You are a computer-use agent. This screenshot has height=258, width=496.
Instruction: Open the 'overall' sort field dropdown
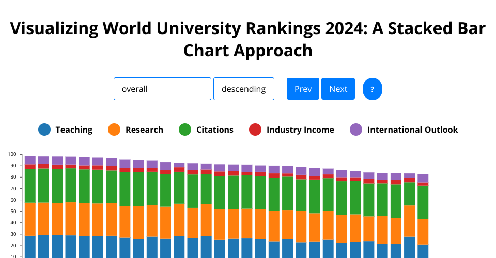pos(162,89)
